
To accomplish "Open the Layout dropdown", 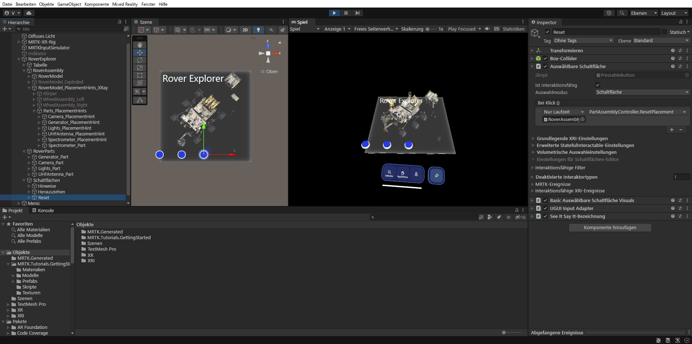I will pos(673,13).
